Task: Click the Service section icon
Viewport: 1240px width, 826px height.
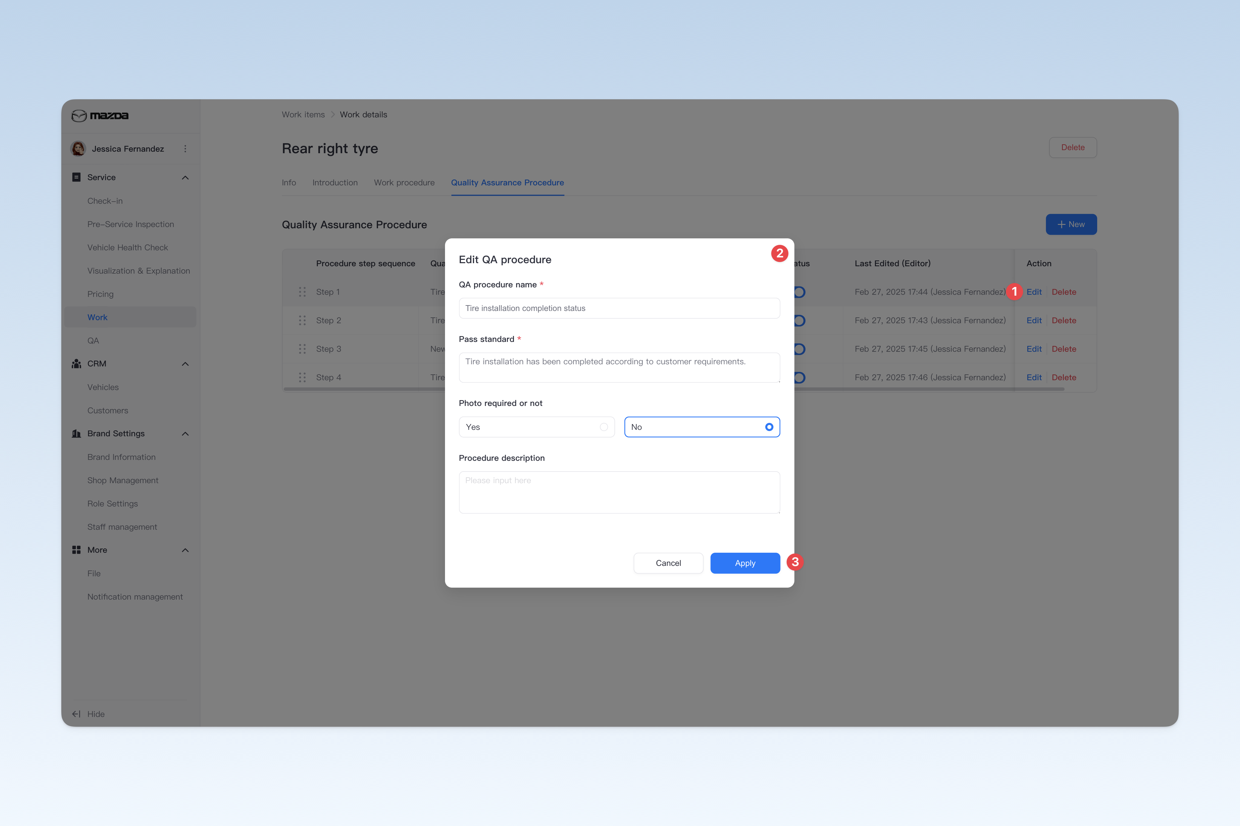Action: pyautogui.click(x=76, y=177)
